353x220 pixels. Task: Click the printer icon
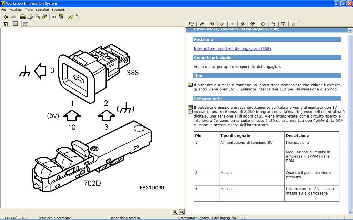pos(30,17)
